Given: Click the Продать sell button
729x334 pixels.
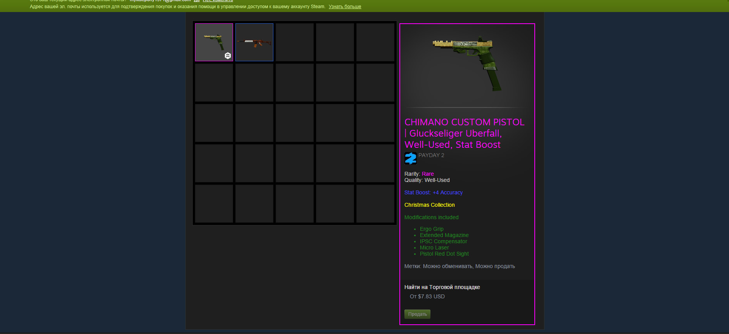Looking at the screenshot, I should click(x=417, y=314).
